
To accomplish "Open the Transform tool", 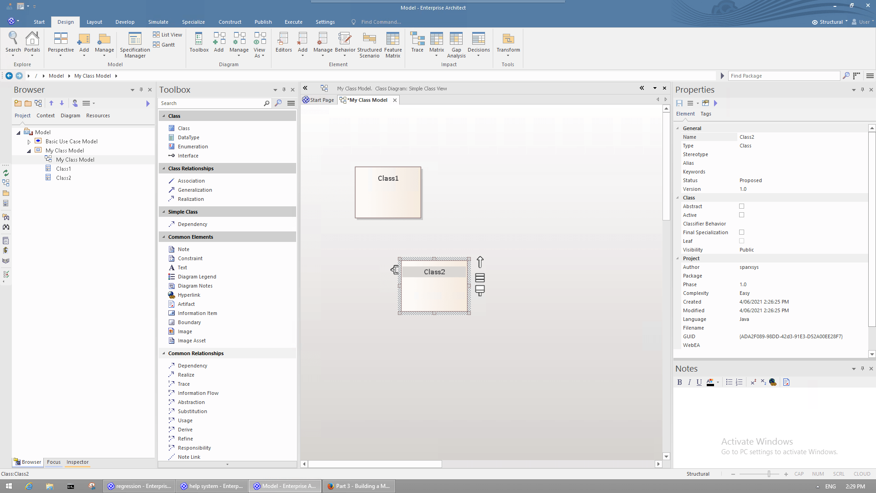I will click(x=508, y=43).
